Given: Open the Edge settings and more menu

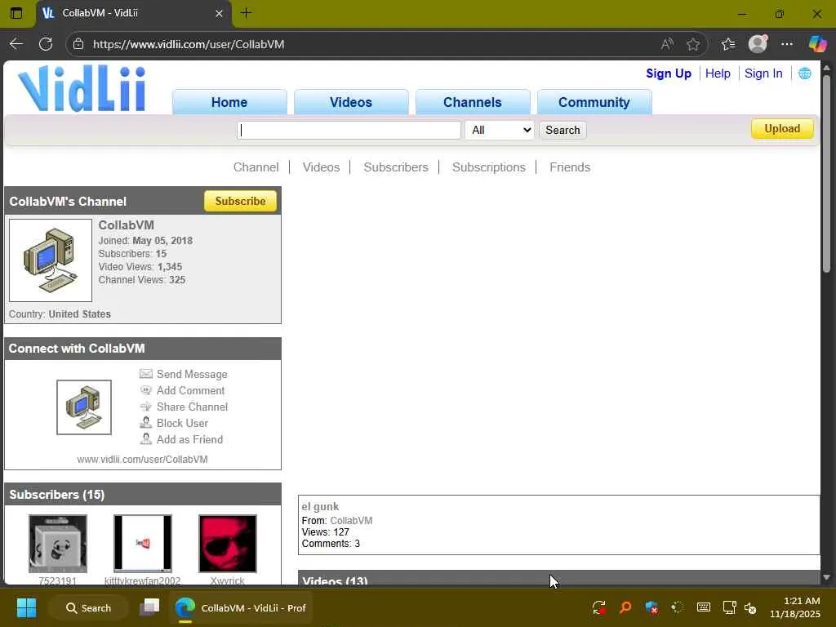Looking at the screenshot, I should click(787, 44).
